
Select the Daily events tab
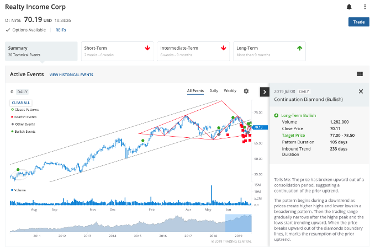click(x=214, y=90)
